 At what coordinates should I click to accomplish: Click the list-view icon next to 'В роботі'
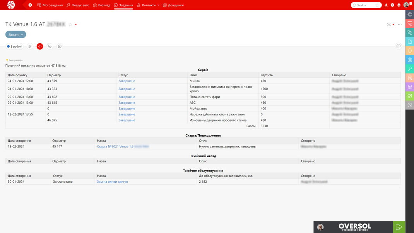point(30,46)
